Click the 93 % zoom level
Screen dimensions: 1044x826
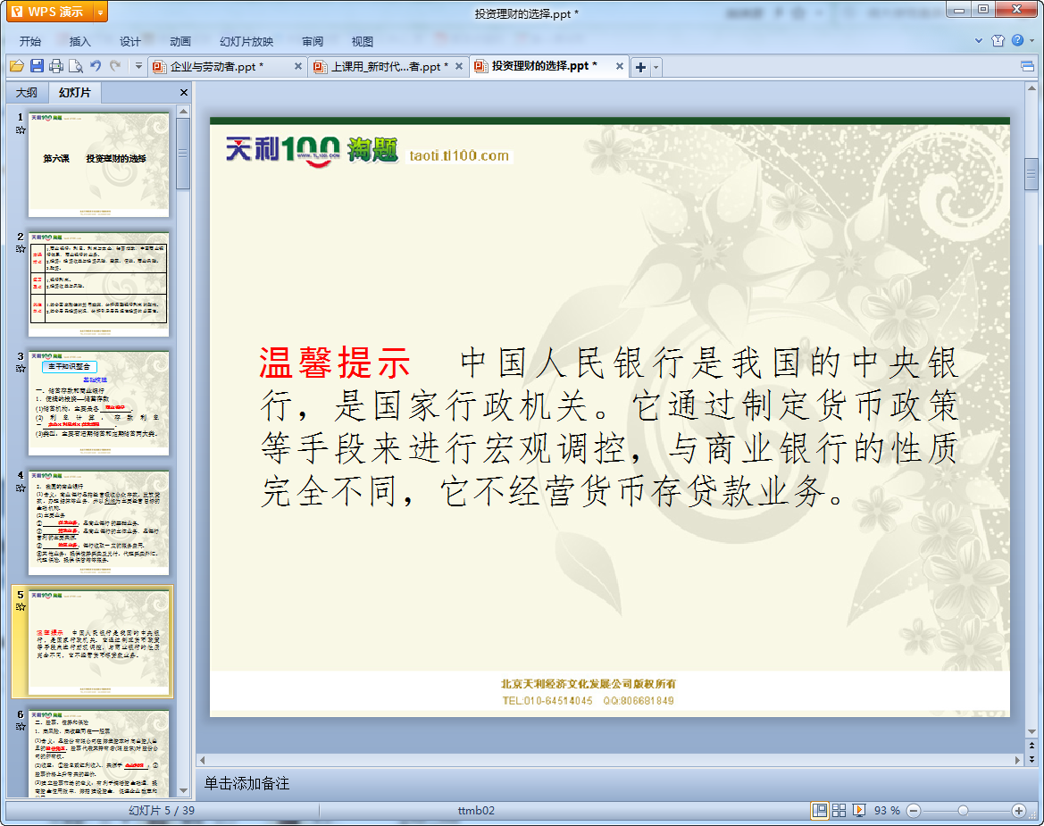(x=887, y=810)
